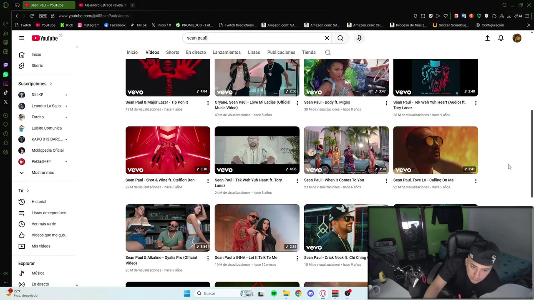This screenshot has height=300, width=534.
Task: Open the YouTube hamburger guide menu
Action: tap(22, 38)
